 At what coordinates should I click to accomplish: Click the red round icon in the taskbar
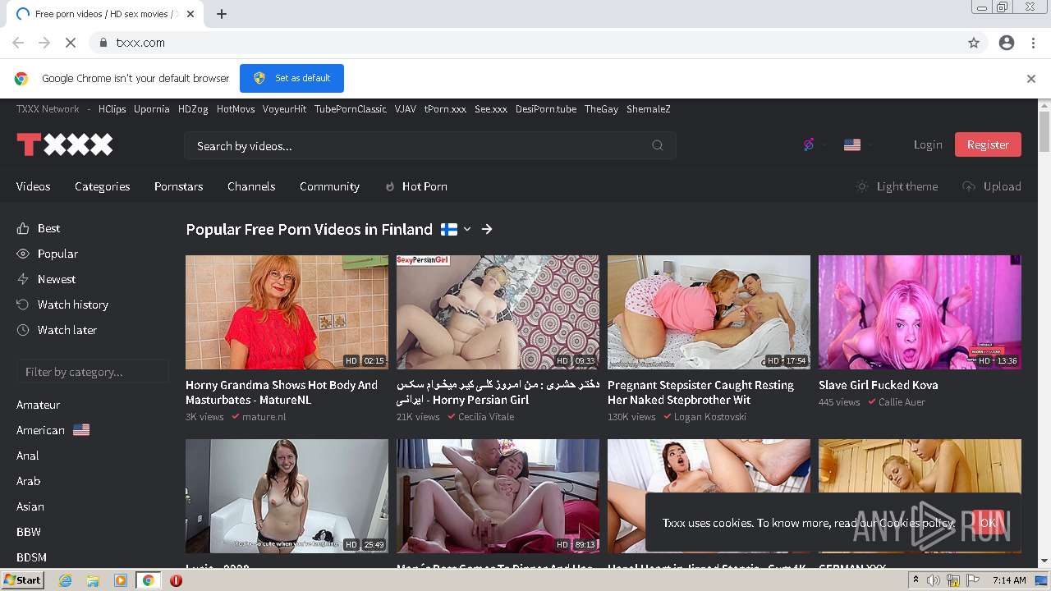[x=176, y=580]
